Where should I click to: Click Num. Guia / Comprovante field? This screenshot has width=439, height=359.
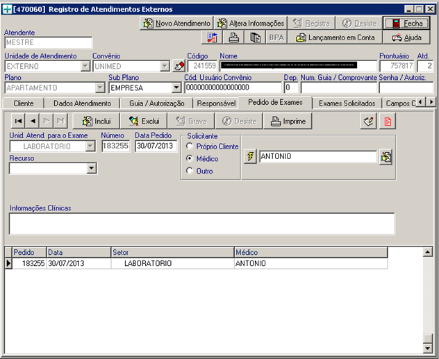tap(339, 88)
